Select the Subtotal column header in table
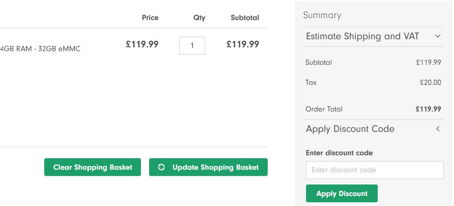The width and height of the screenshot is (454, 206). pyautogui.click(x=245, y=17)
